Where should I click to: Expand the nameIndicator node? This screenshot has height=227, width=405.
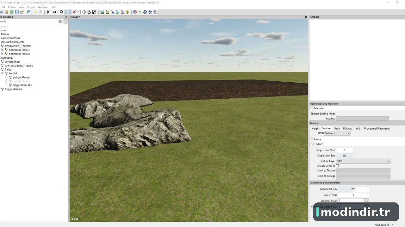6,81
